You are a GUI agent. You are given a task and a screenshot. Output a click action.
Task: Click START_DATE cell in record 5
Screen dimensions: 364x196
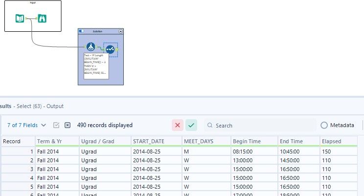[157, 187]
